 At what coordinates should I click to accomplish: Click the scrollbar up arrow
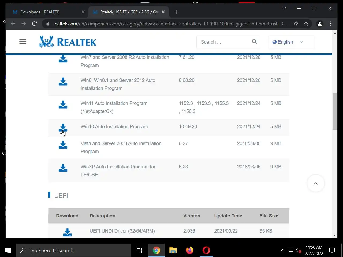coord(335,33)
